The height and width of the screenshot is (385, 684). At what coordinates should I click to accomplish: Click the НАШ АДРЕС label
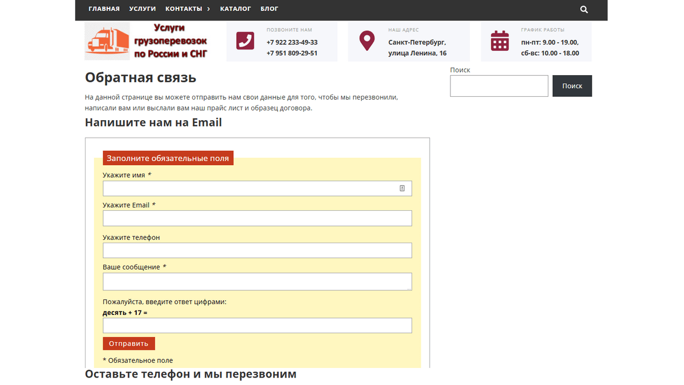tap(404, 30)
